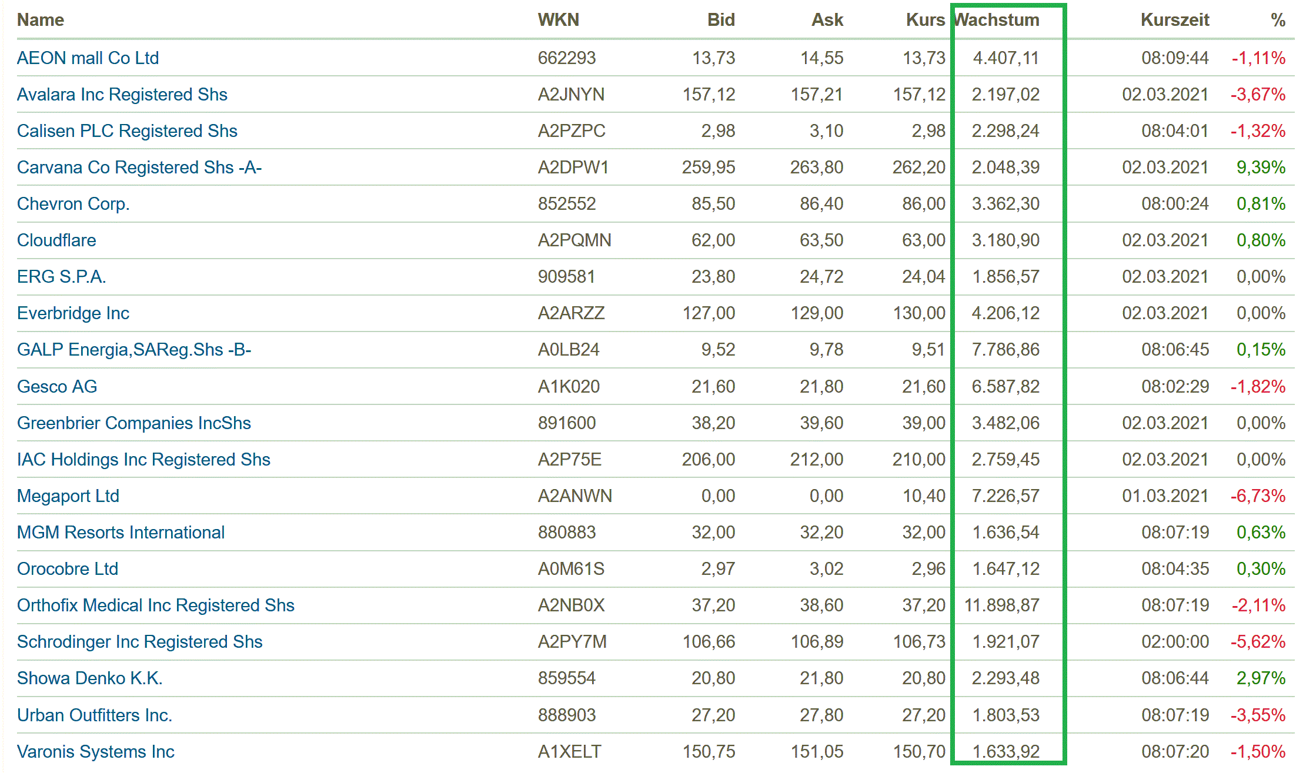This screenshot has width=1303, height=773.
Task: Click the Wachstum column header
Action: point(997,20)
